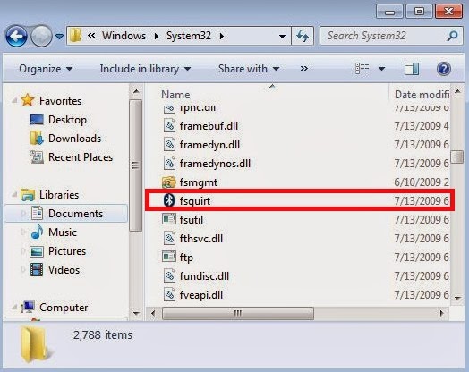Viewport: 469px width, 372px height.
Task: Collapse the Favorites group
Action: pyautogui.click(x=14, y=101)
